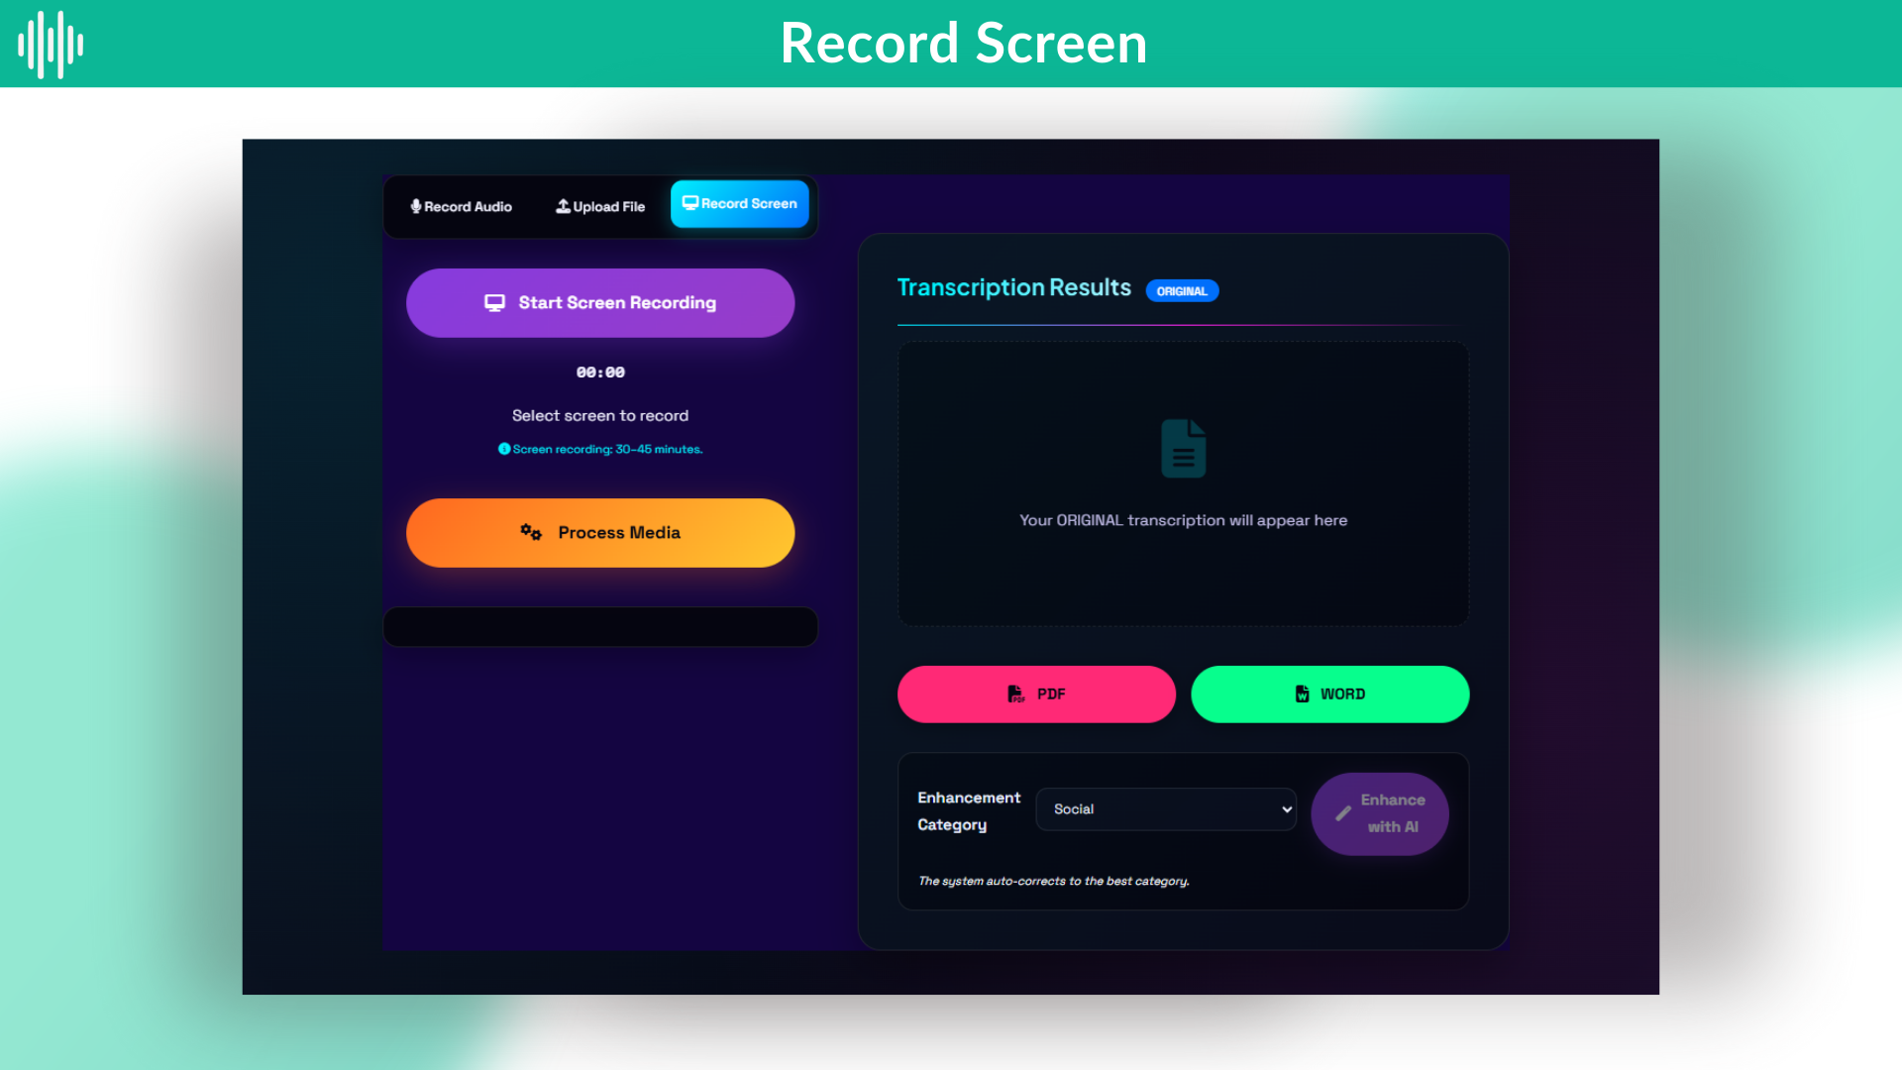Click the PDF file icon
The width and height of the screenshot is (1902, 1070).
click(x=1015, y=695)
